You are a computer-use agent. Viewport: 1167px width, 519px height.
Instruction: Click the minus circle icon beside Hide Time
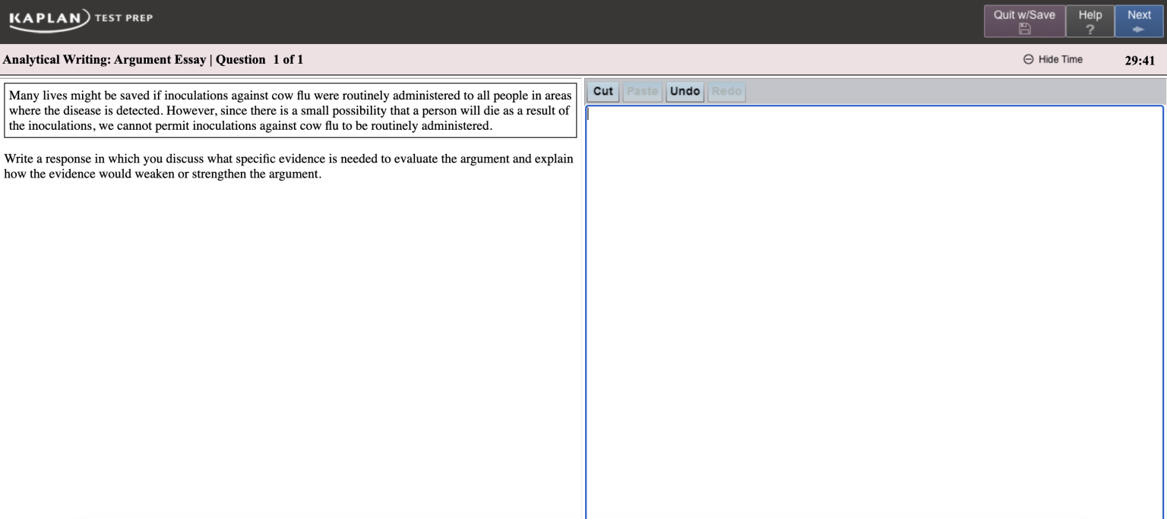pos(1029,59)
